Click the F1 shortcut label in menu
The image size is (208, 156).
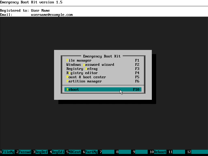pos(137,61)
